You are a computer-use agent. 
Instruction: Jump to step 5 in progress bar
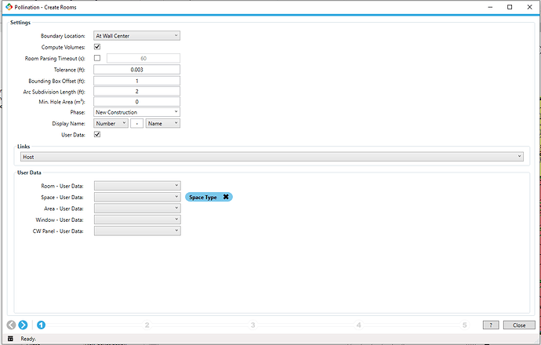click(465, 325)
